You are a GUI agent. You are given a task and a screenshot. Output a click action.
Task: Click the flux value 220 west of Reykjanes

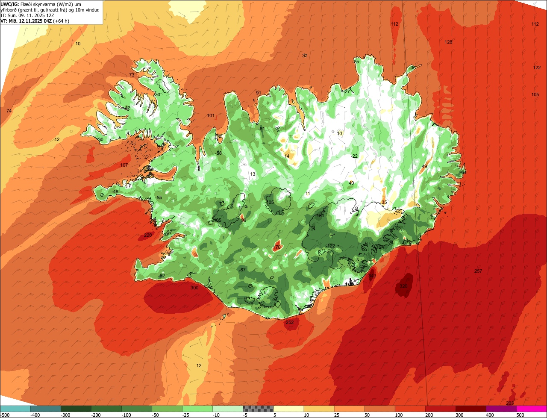pos(148,235)
